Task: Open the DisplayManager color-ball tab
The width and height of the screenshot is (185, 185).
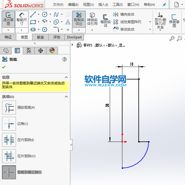Action: point(52,51)
